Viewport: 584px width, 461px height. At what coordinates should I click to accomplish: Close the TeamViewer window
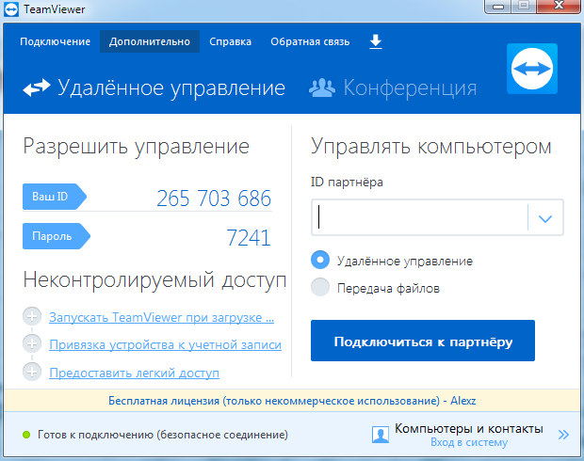pos(559,7)
